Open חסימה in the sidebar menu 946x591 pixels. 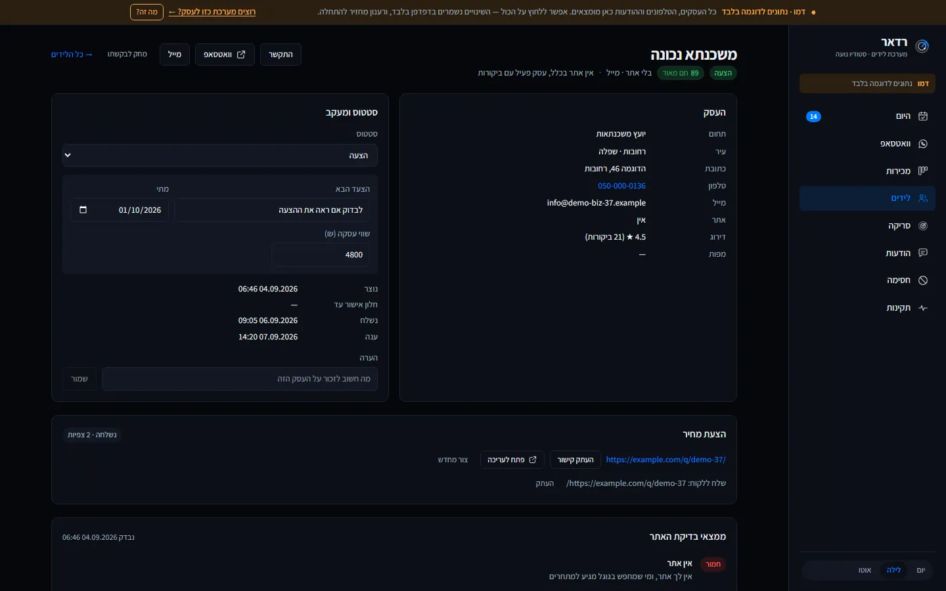(867, 280)
